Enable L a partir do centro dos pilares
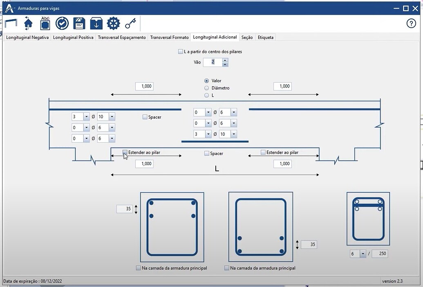Screen dimensions: 423x287 click(181, 52)
